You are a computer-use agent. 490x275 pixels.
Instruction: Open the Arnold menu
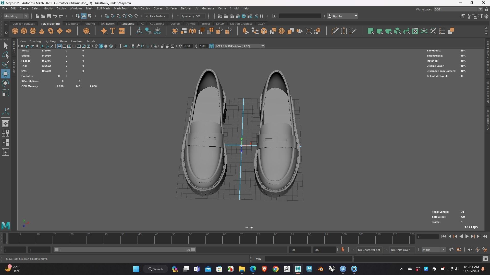click(234, 8)
